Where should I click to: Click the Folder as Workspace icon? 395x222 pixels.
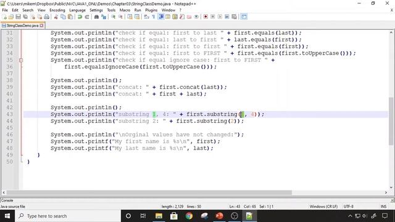189,17
